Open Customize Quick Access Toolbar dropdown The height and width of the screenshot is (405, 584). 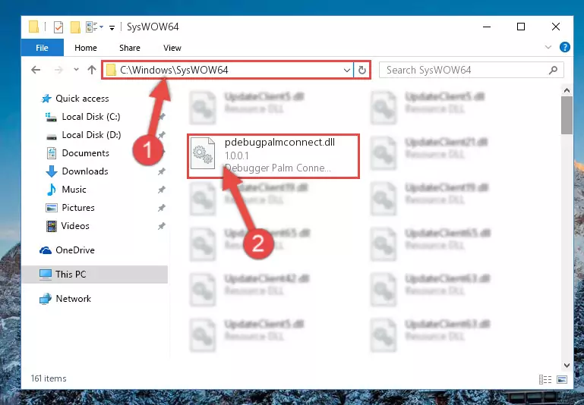112,27
